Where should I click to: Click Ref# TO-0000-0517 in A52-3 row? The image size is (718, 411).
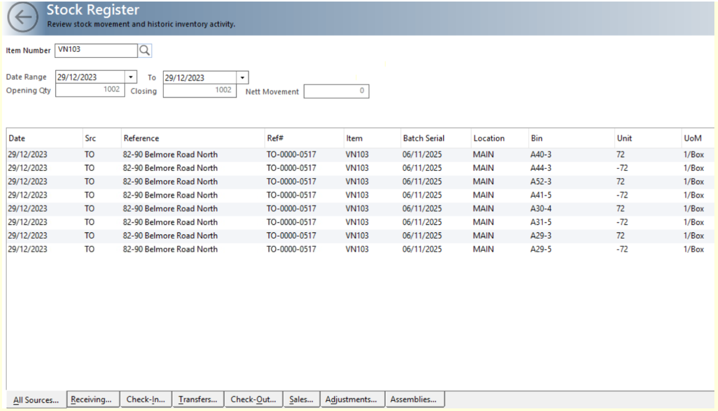pos(291,182)
